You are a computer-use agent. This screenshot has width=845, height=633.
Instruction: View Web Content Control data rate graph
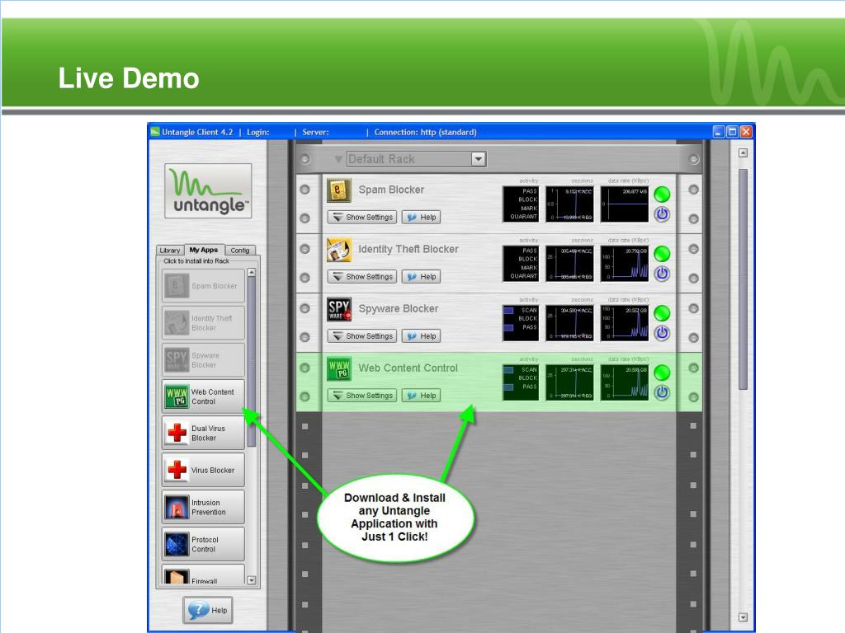coord(625,382)
